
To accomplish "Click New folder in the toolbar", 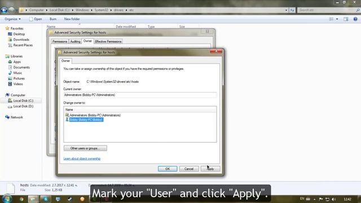I will pyautogui.click(x=72, y=19).
